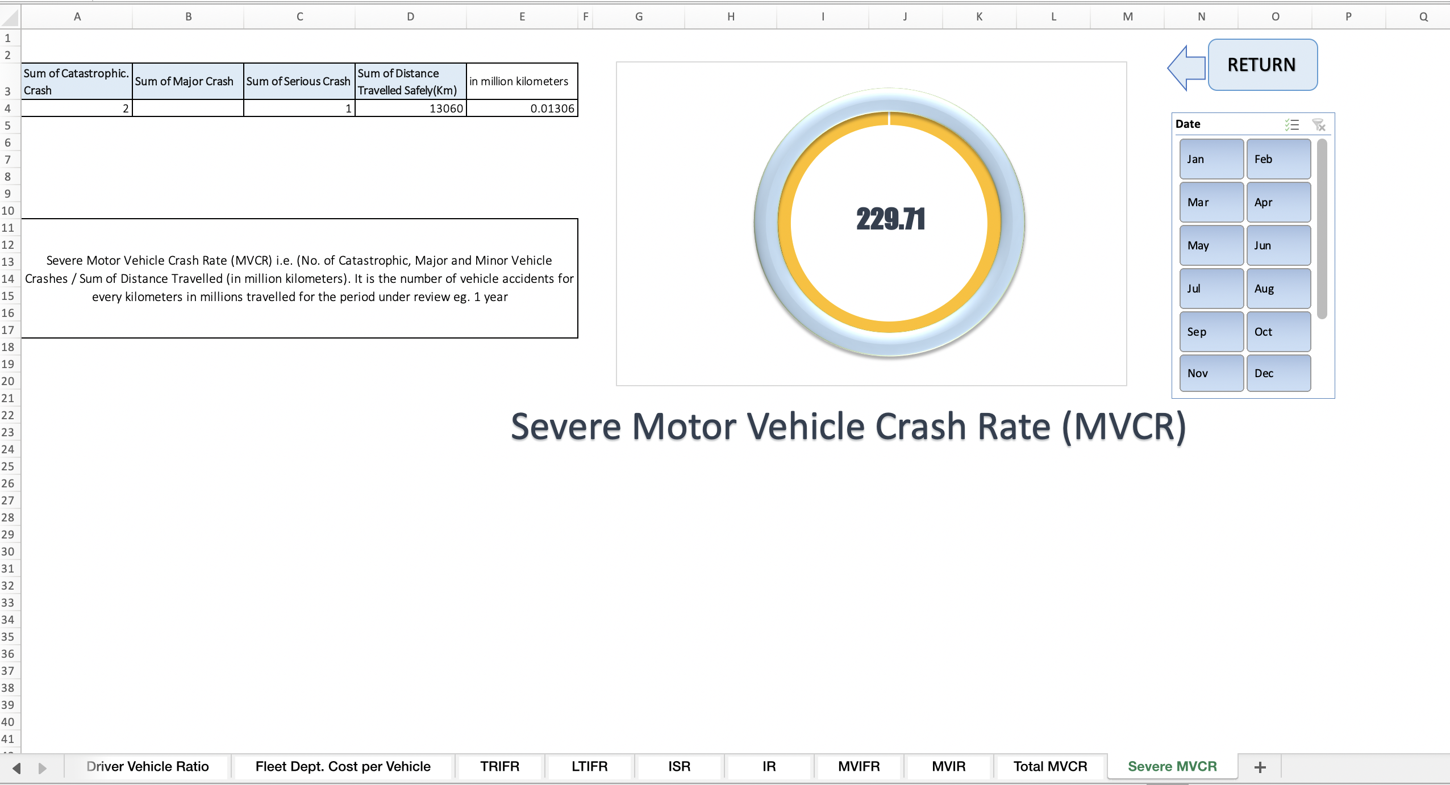This screenshot has height=785, width=1450.
Task: Select Aug in Date slicer
Action: (1278, 289)
